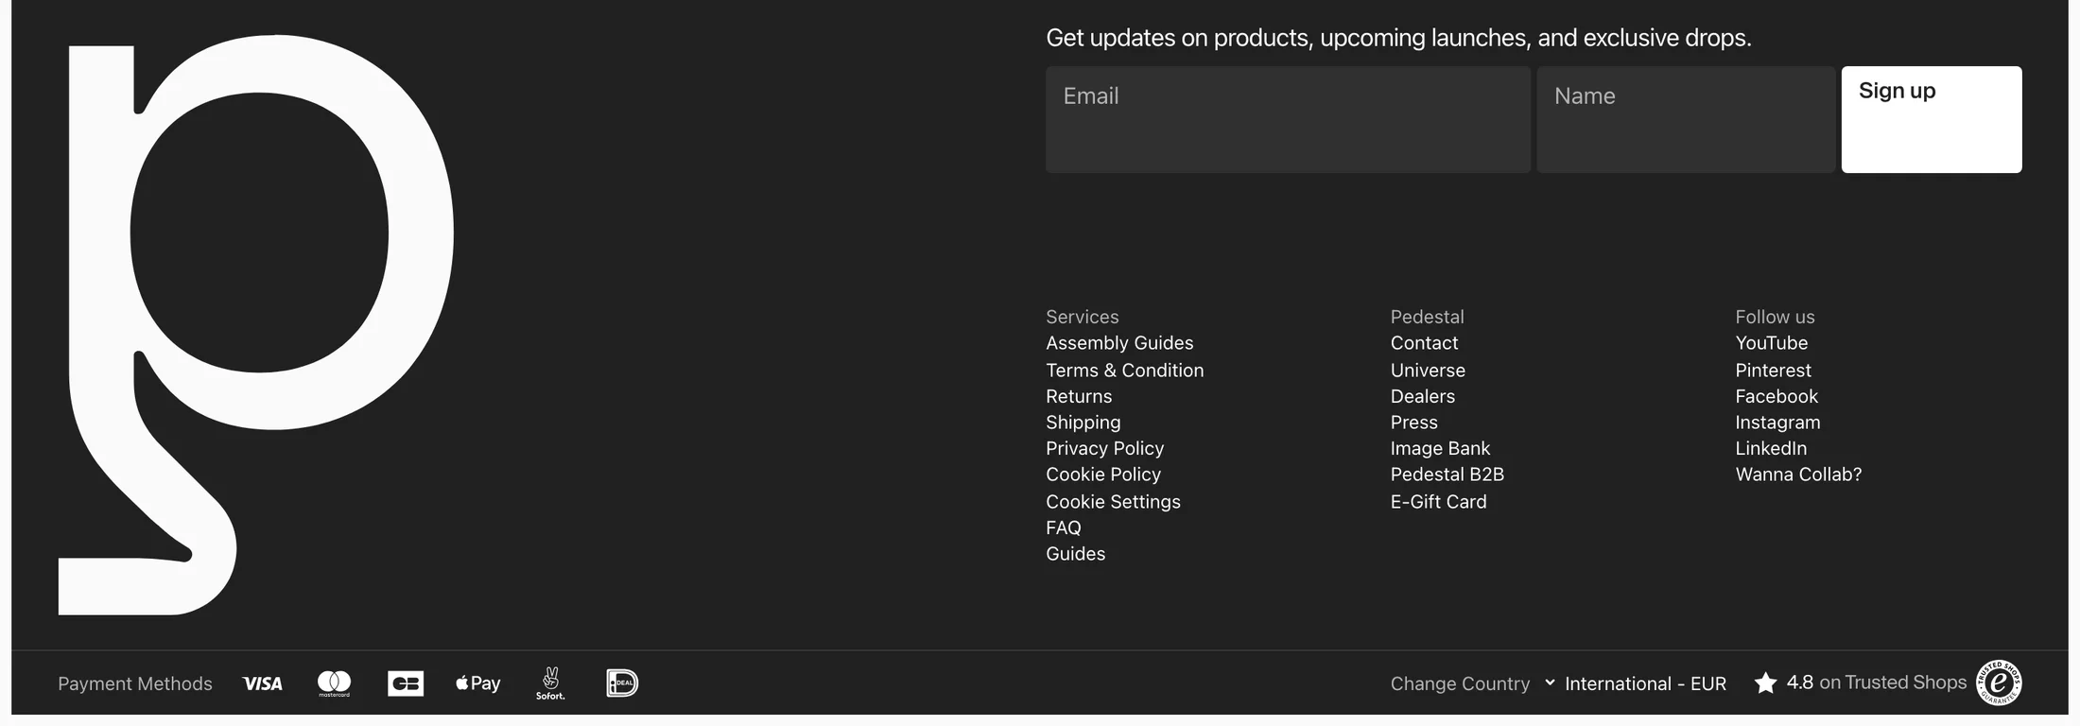Click the Trusted Shops guarantee badge

(x=1999, y=683)
